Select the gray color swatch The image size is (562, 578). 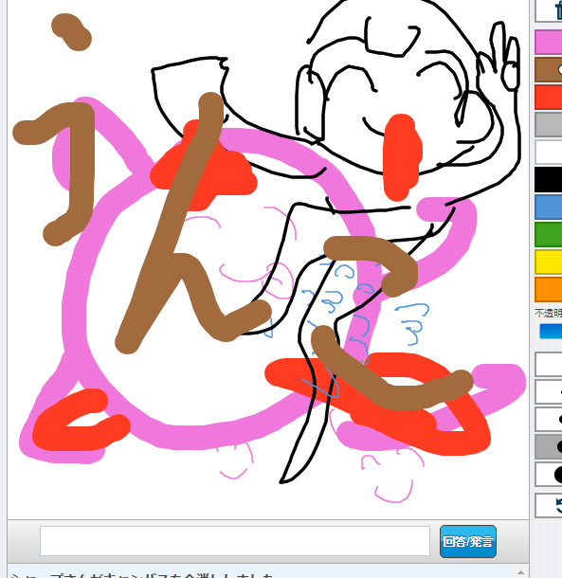click(549, 124)
